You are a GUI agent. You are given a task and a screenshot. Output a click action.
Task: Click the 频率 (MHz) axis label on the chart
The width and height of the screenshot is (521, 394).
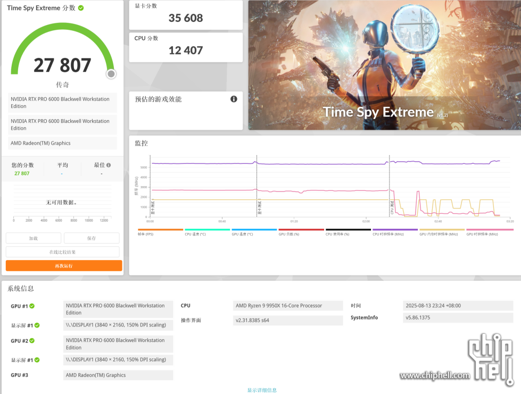[x=136, y=186]
